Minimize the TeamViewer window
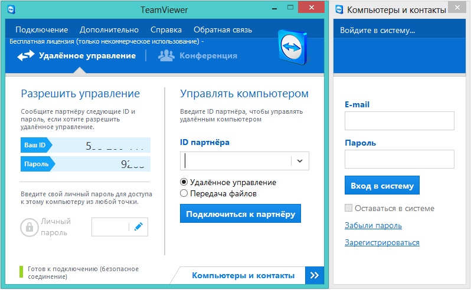This screenshot has width=471, height=290. pyautogui.click(x=274, y=8)
